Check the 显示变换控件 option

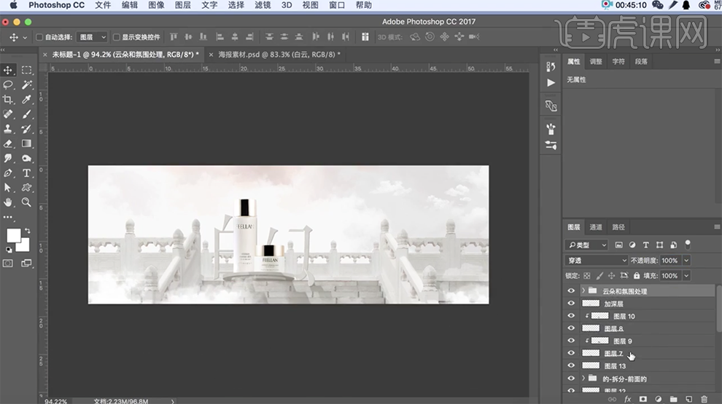[117, 37]
